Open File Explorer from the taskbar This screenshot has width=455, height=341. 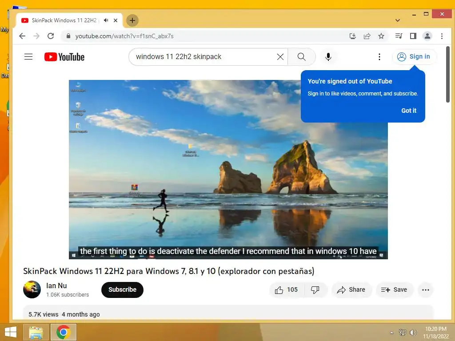tap(36, 332)
